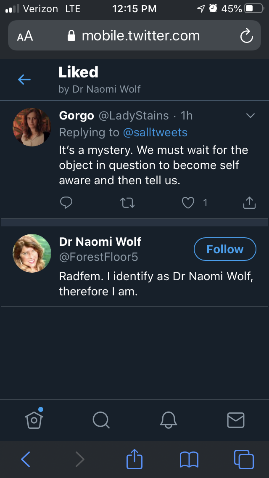Like the tweet by Gorgo
The width and height of the screenshot is (269, 478).
(188, 203)
